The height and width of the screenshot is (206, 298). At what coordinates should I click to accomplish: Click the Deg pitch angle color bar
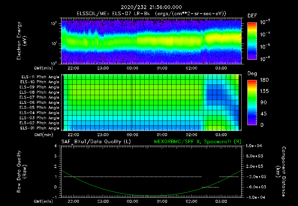252,103
